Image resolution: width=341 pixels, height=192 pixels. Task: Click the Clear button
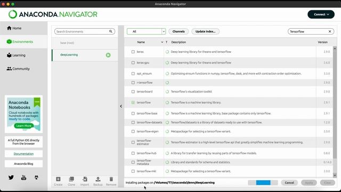(x=328, y=182)
